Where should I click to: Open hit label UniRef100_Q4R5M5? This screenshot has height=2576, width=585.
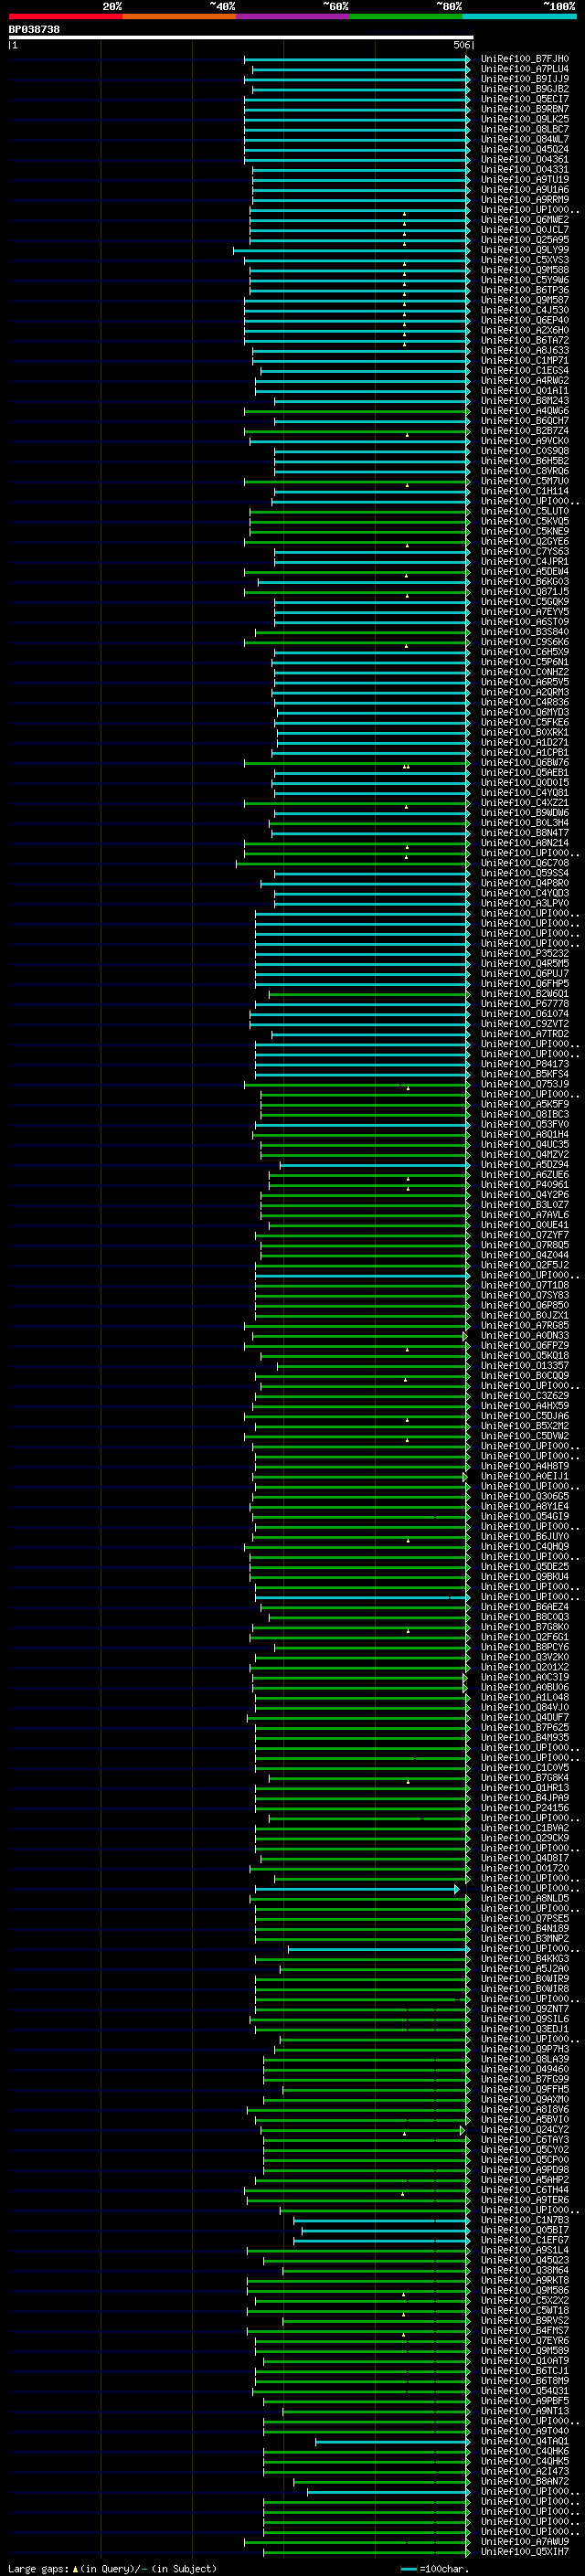[x=524, y=964]
